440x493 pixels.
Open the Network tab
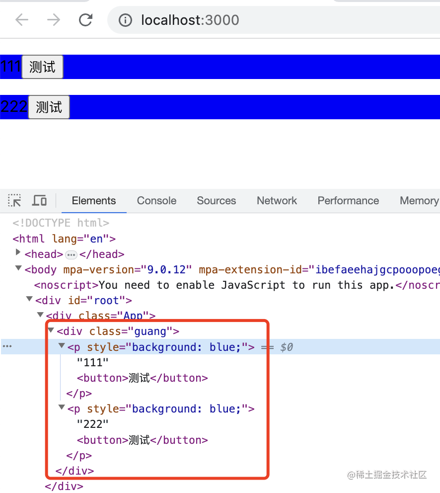277,201
